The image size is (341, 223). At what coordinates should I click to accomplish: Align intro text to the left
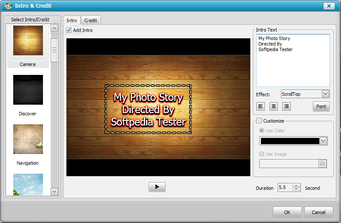pos(260,106)
